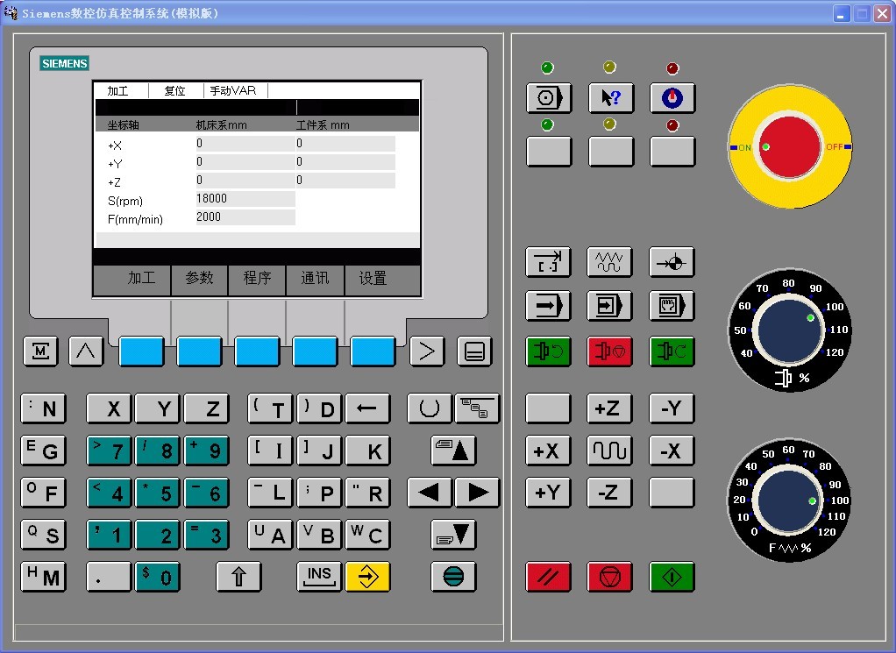Viewport: 896px width, 653px height.
Task: Click the blank key under reference point key
Action: [x=548, y=152]
